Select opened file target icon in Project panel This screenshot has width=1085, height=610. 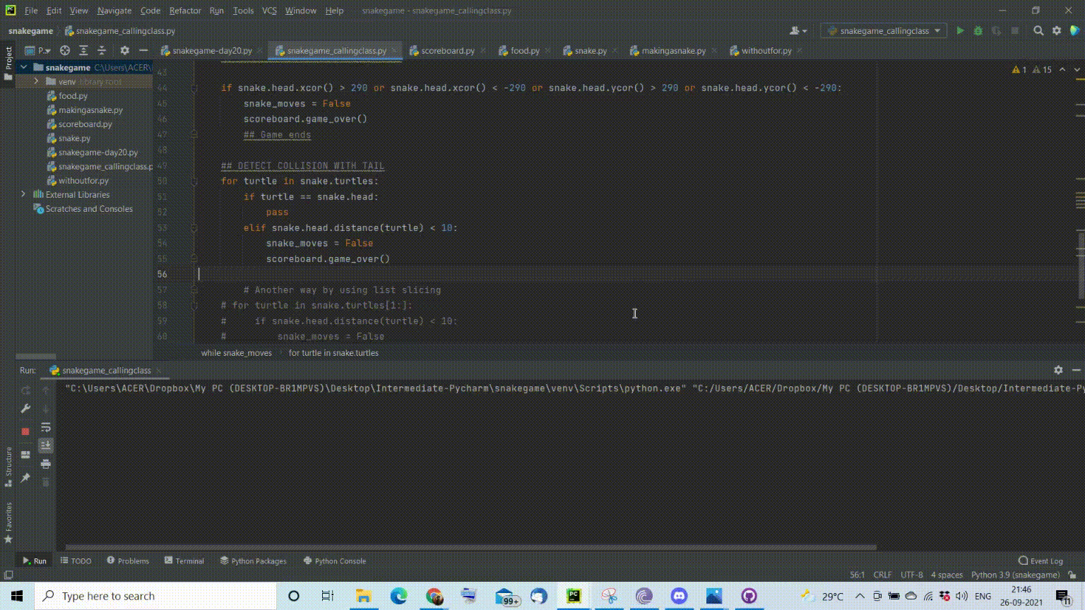pos(65,51)
